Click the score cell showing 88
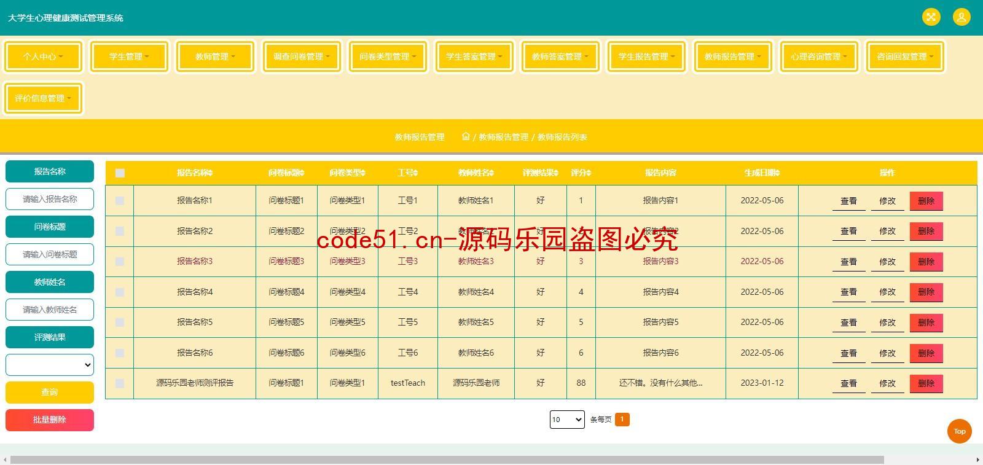 coord(581,383)
